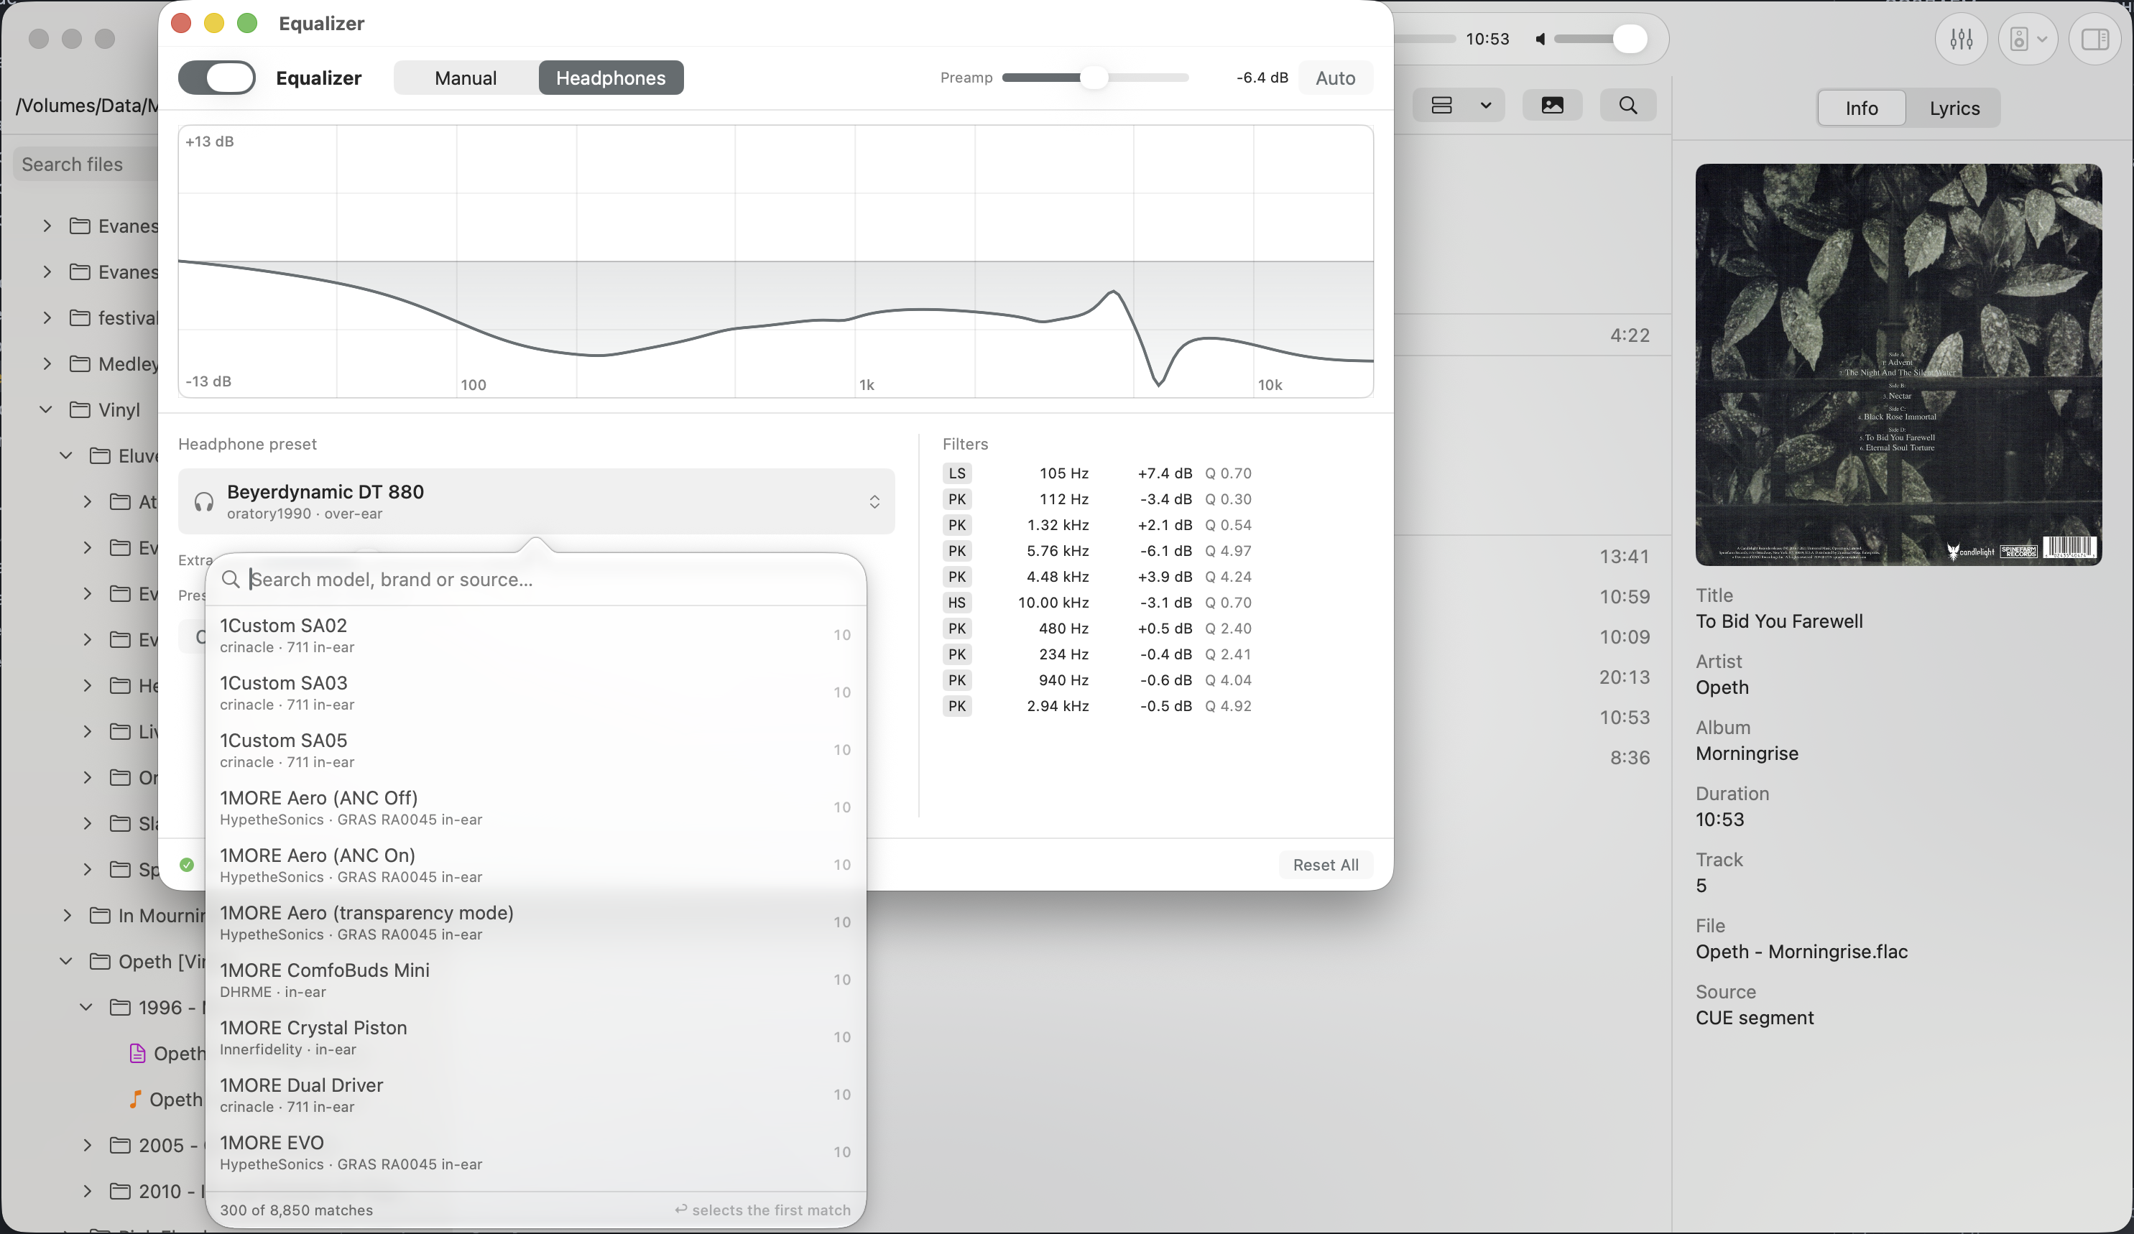Click the playback progress bar
The height and width of the screenshot is (1234, 2134).
[1424, 39]
